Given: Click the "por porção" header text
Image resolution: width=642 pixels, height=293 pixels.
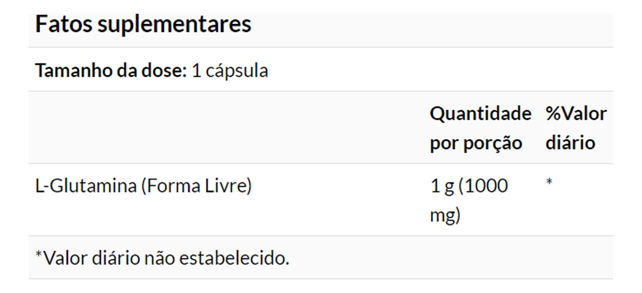Looking at the screenshot, I should 476,143.
